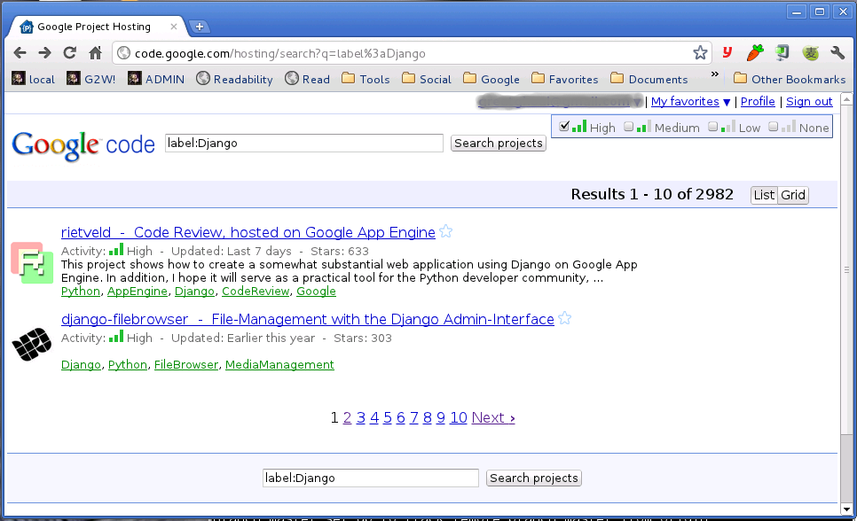Click the address bar URL
This screenshot has width=857, height=521.
coord(279,53)
